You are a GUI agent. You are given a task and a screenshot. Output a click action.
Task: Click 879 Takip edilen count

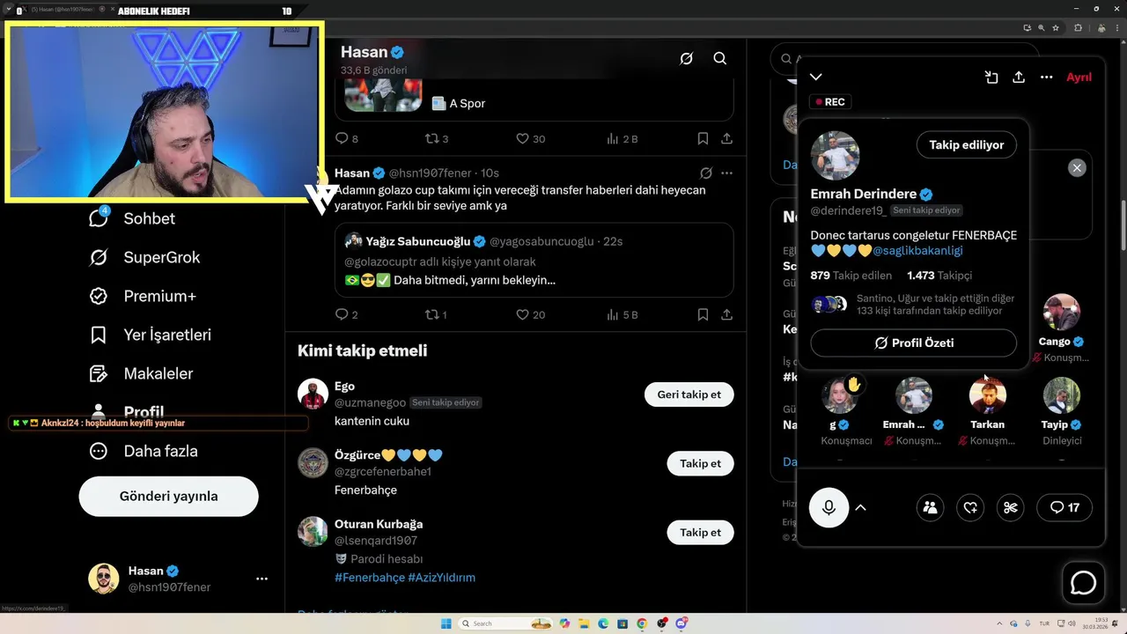click(x=851, y=275)
